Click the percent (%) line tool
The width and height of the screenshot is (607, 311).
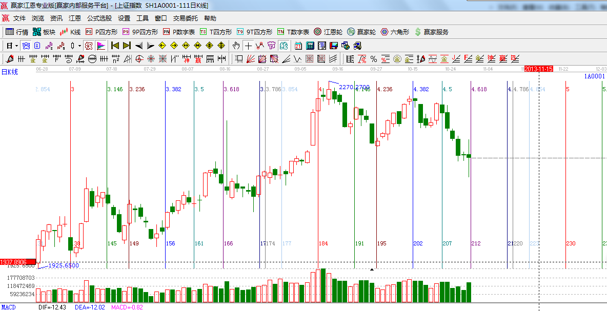[x=374, y=59]
